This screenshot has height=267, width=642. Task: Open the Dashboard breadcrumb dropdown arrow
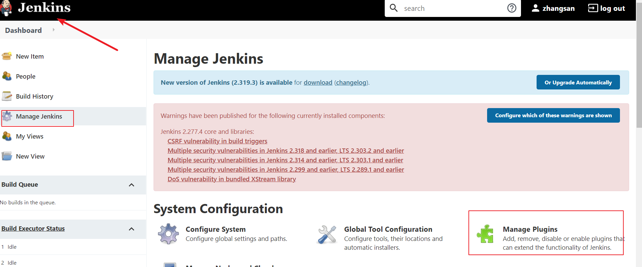(x=54, y=30)
